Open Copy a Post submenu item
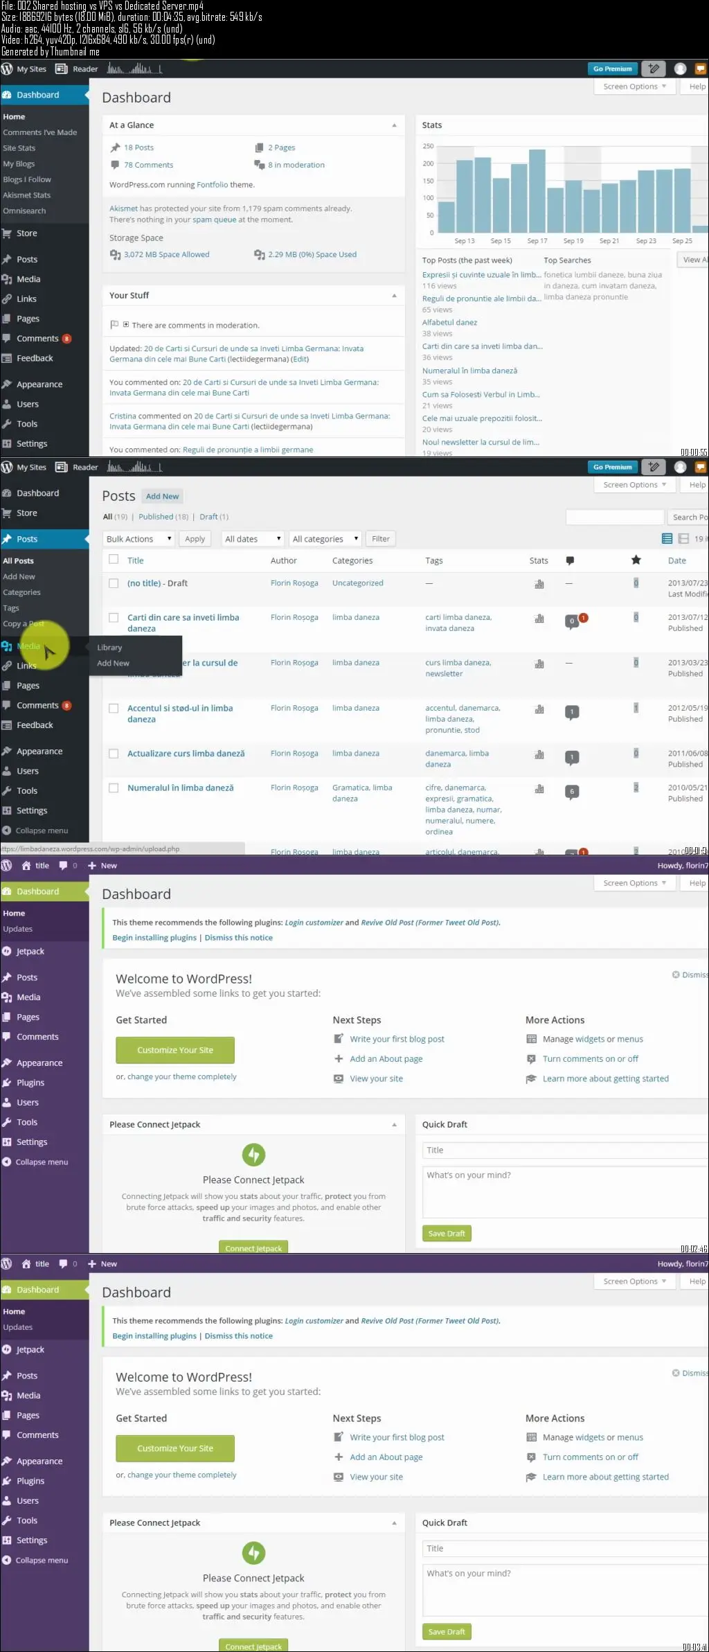Image resolution: width=709 pixels, height=1652 pixels. (24, 624)
